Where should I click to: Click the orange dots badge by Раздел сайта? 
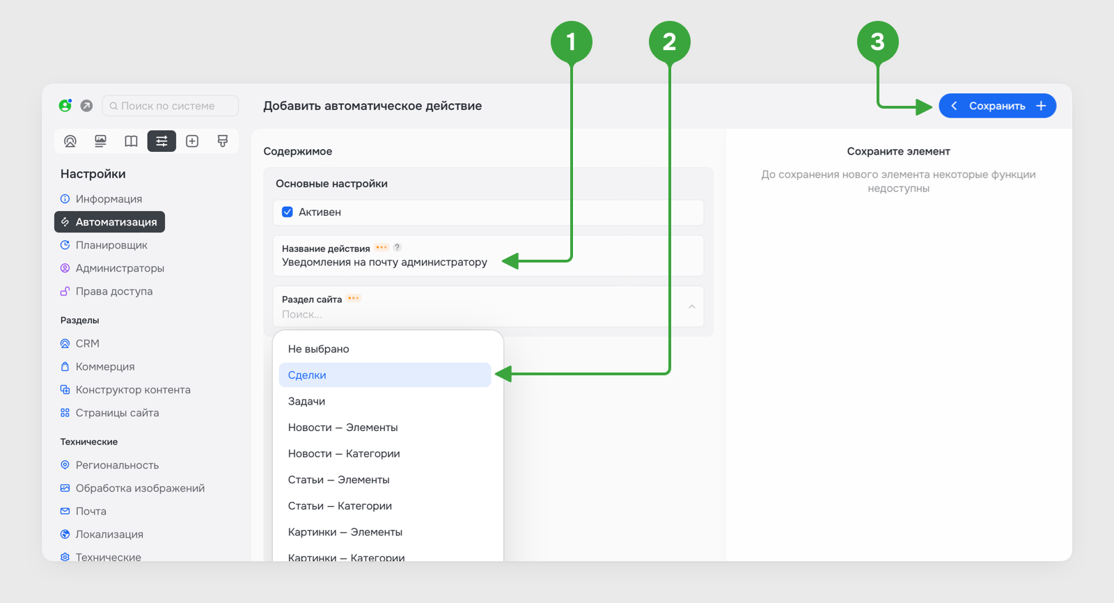point(354,298)
